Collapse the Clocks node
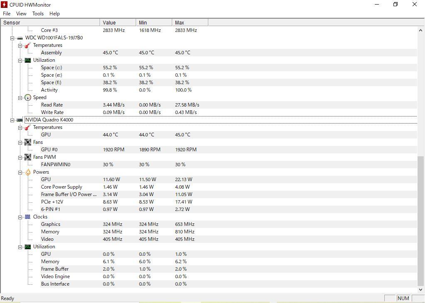Viewport: 425px width, 303px height. pyautogui.click(x=20, y=217)
